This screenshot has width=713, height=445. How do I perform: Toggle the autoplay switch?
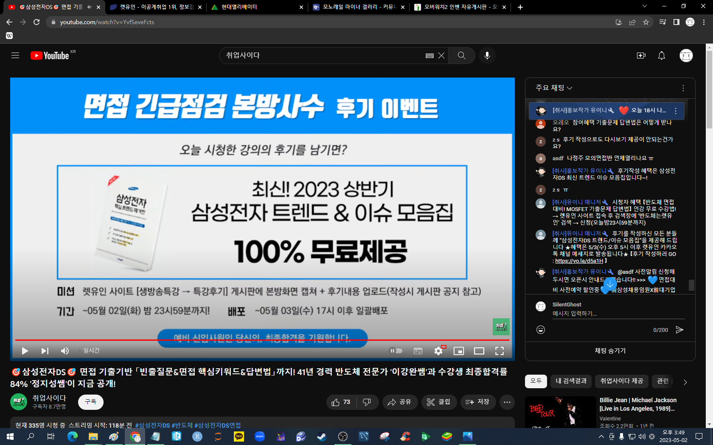pos(396,351)
